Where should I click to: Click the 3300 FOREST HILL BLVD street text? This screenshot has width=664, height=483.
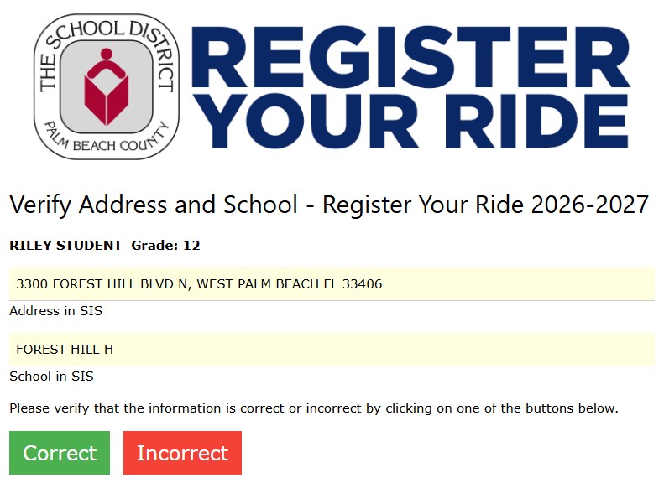pyautogui.click(x=96, y=283)
